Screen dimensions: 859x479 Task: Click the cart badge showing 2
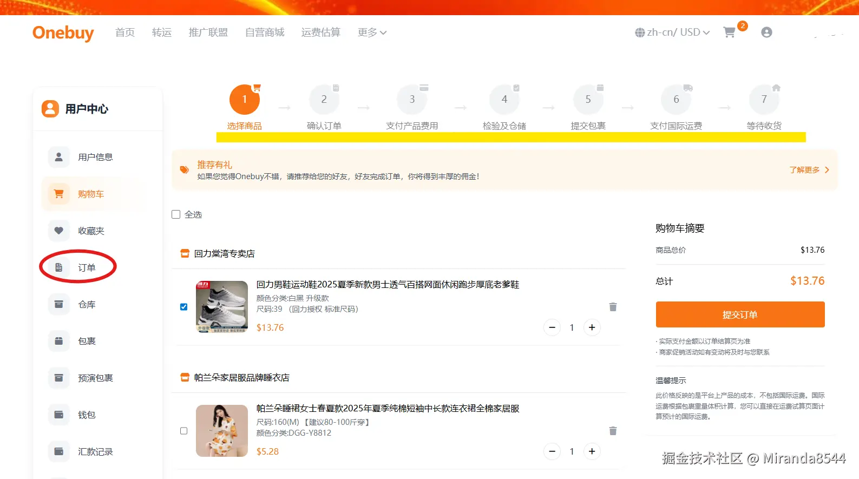pos(743,25)
